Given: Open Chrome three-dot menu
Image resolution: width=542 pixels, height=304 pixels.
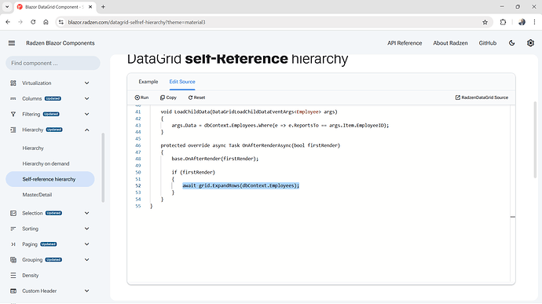Looking at the screenshot, I should (534, 22).
